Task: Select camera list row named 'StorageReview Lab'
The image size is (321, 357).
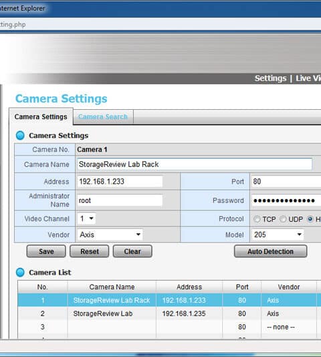Action: coord(169,313)
